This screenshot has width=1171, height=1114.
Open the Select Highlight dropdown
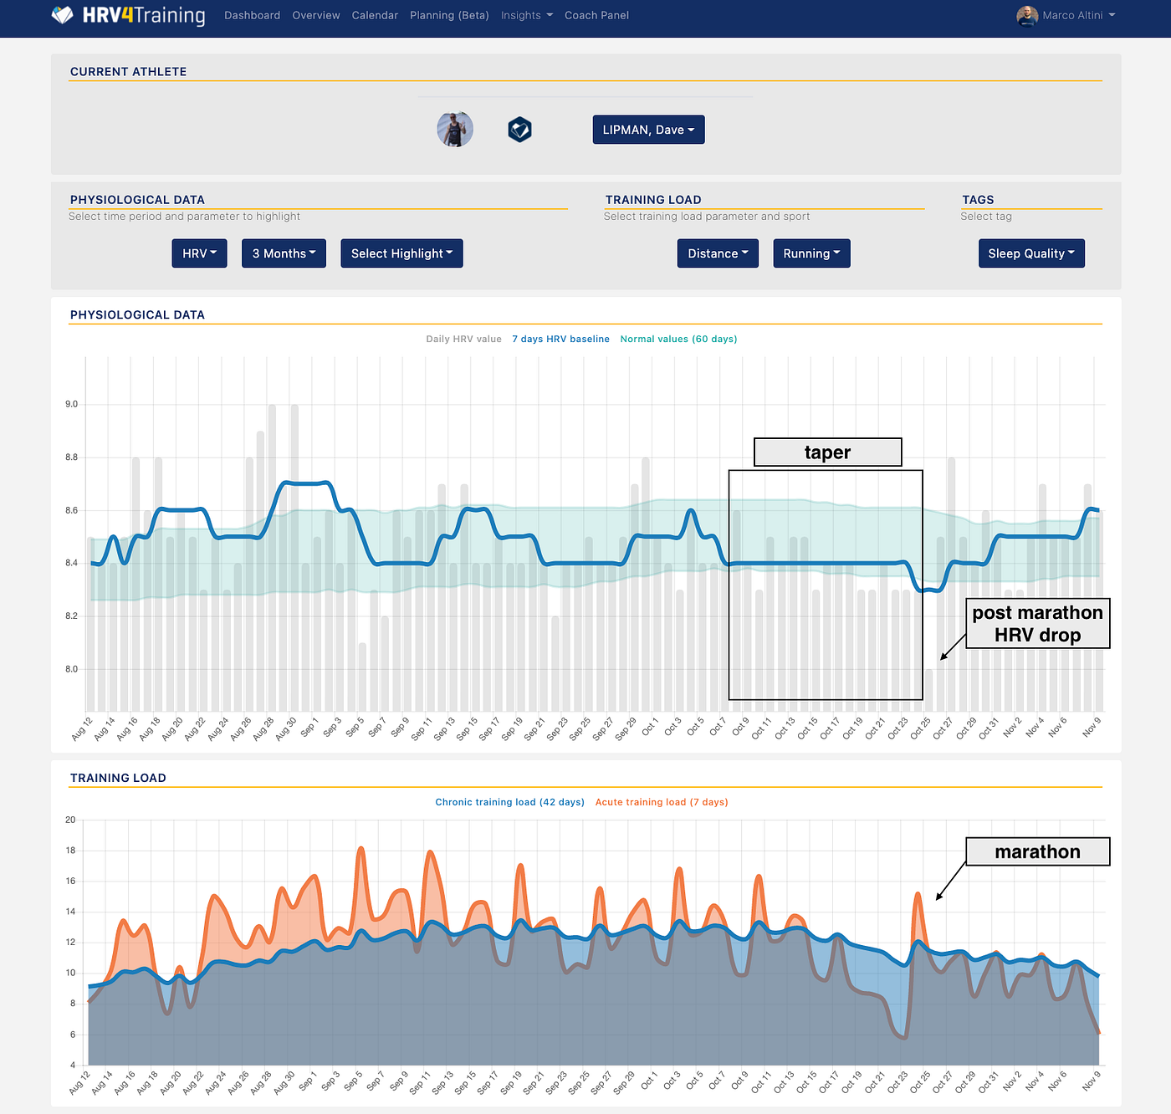(x=401, y=253)
